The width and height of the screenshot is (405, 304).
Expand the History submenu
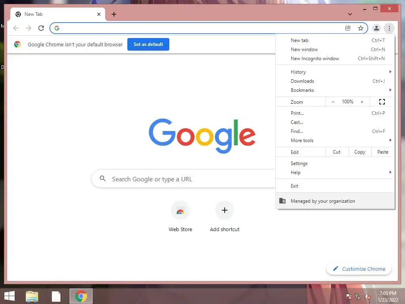[x=335, y=72]
